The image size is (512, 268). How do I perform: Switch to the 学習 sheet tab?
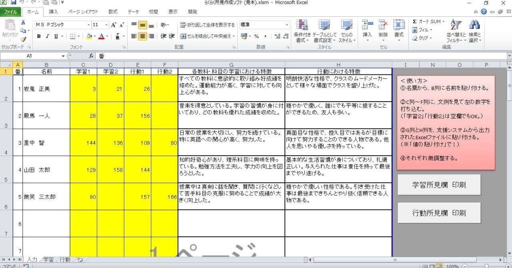pos(48,260)
